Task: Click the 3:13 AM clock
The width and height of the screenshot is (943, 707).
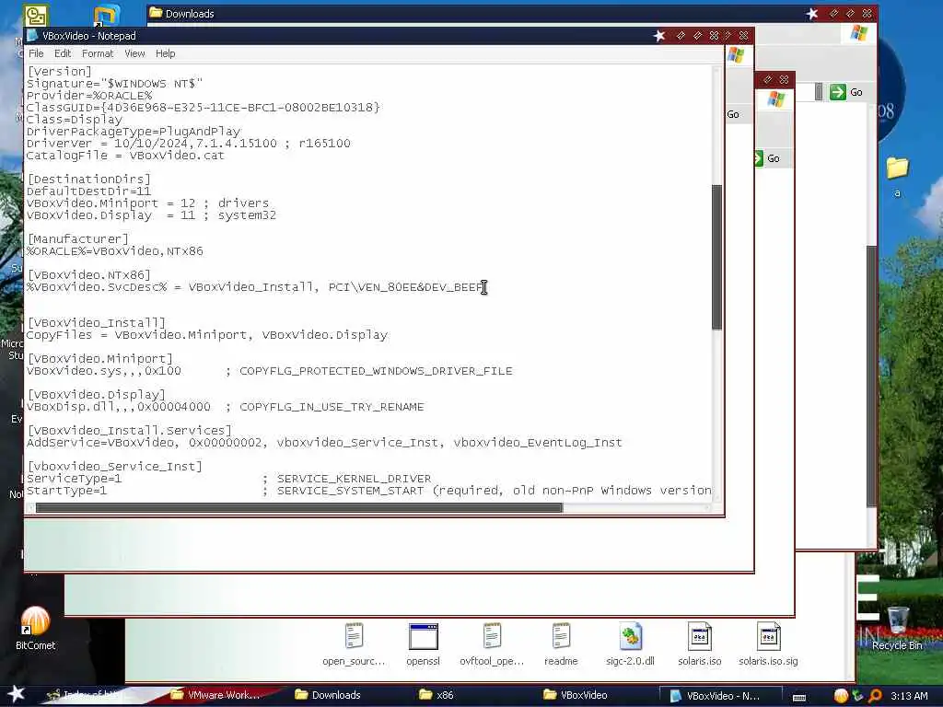Action: click(x=909, y=696)
